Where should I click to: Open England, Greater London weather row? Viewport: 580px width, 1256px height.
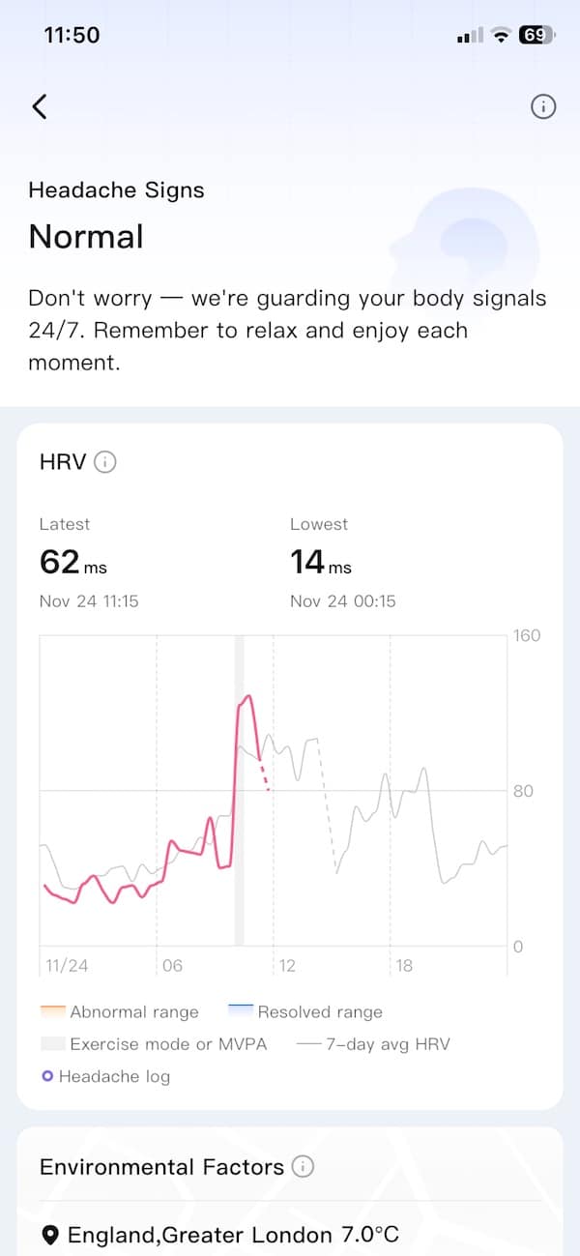(233, 1235)
